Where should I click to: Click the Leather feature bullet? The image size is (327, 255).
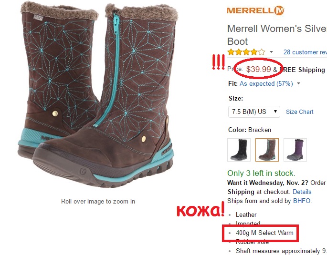246,214
